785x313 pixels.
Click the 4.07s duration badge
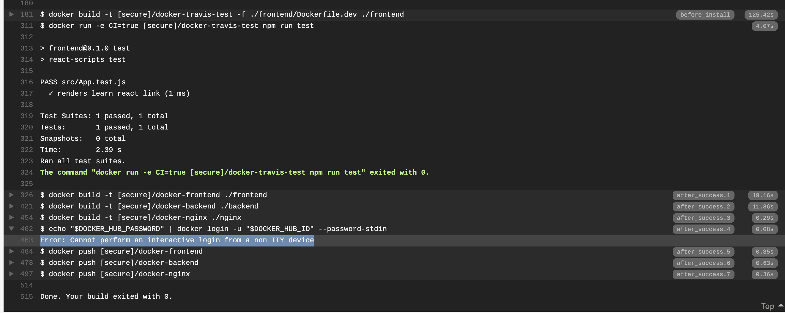point(764,26)
